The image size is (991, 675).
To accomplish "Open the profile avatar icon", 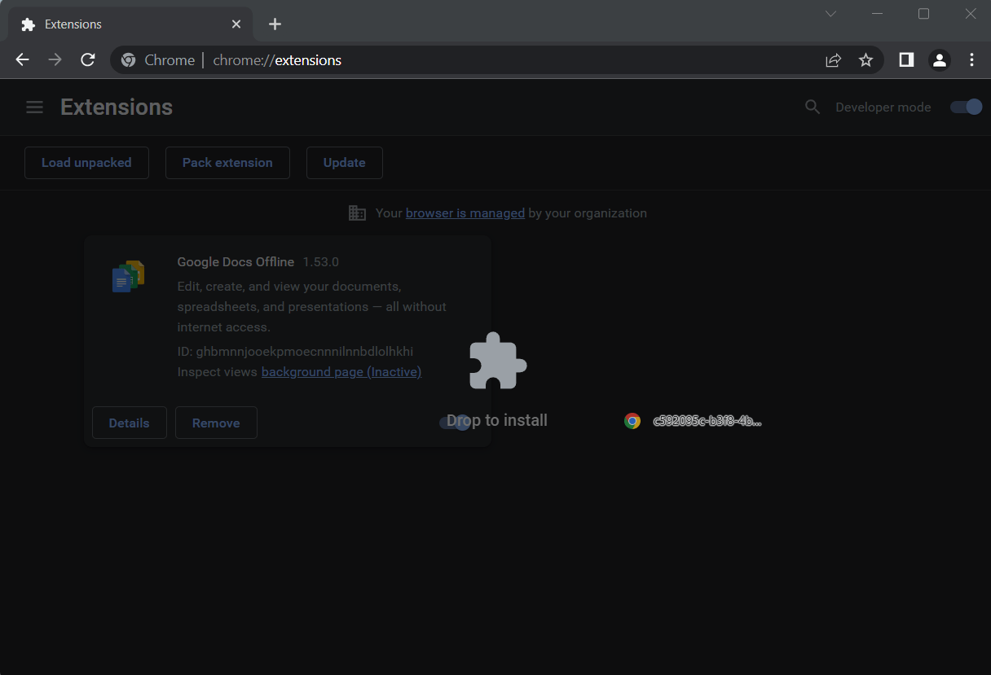I will pyautogui.click(x=939, y=60).
